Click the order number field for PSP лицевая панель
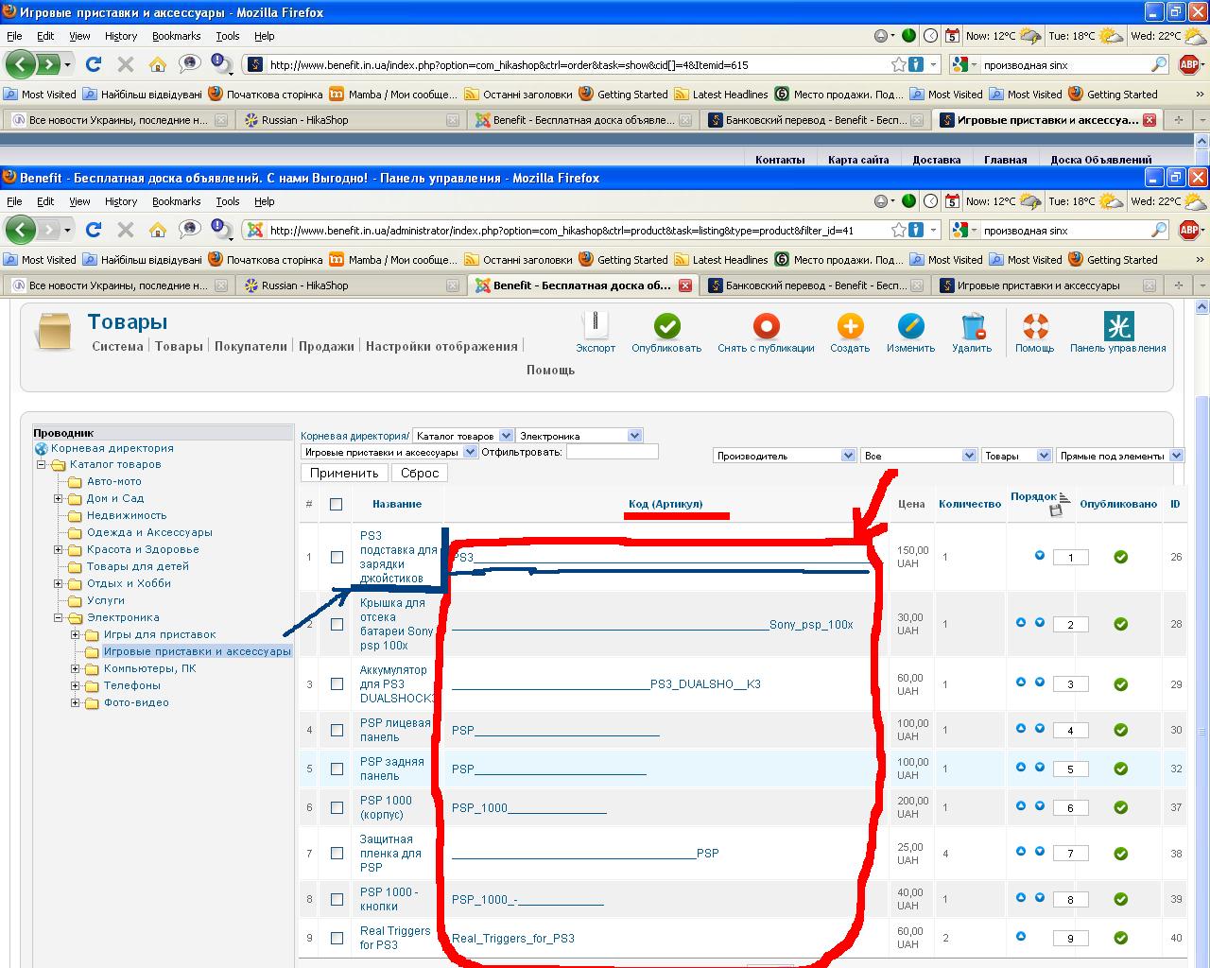This screenshot has height=968, width=1210. (1070, 730)
